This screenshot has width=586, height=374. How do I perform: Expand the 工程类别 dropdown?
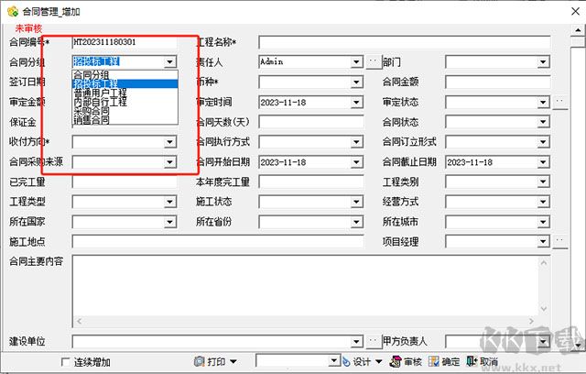(x=543, y=182)
